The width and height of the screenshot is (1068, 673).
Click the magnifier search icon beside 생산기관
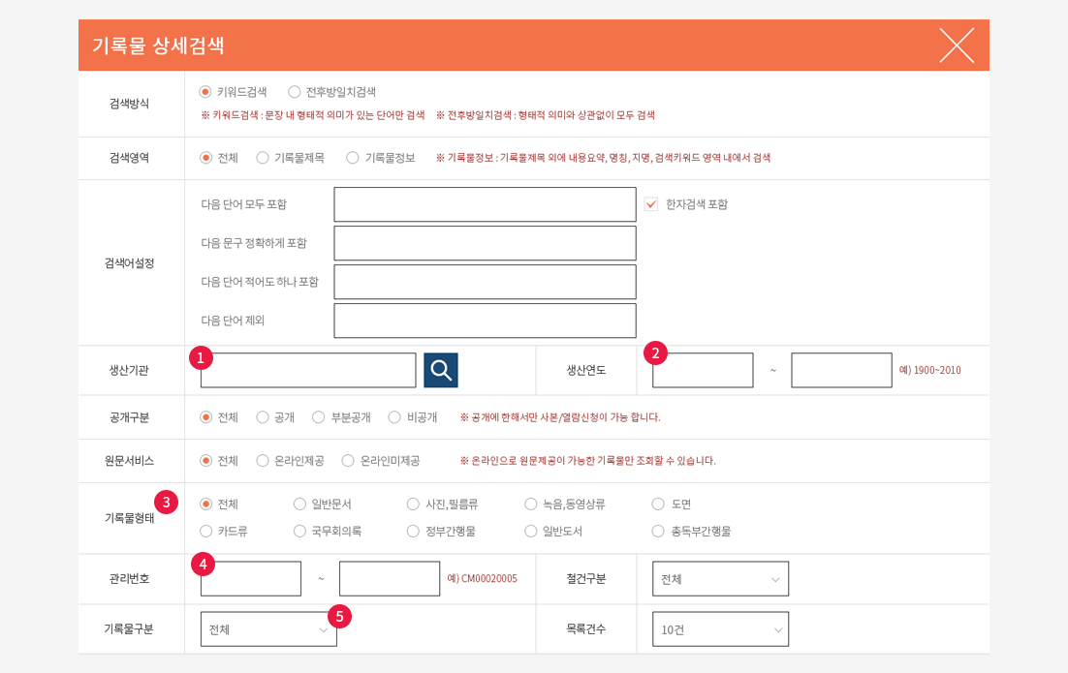440,370
